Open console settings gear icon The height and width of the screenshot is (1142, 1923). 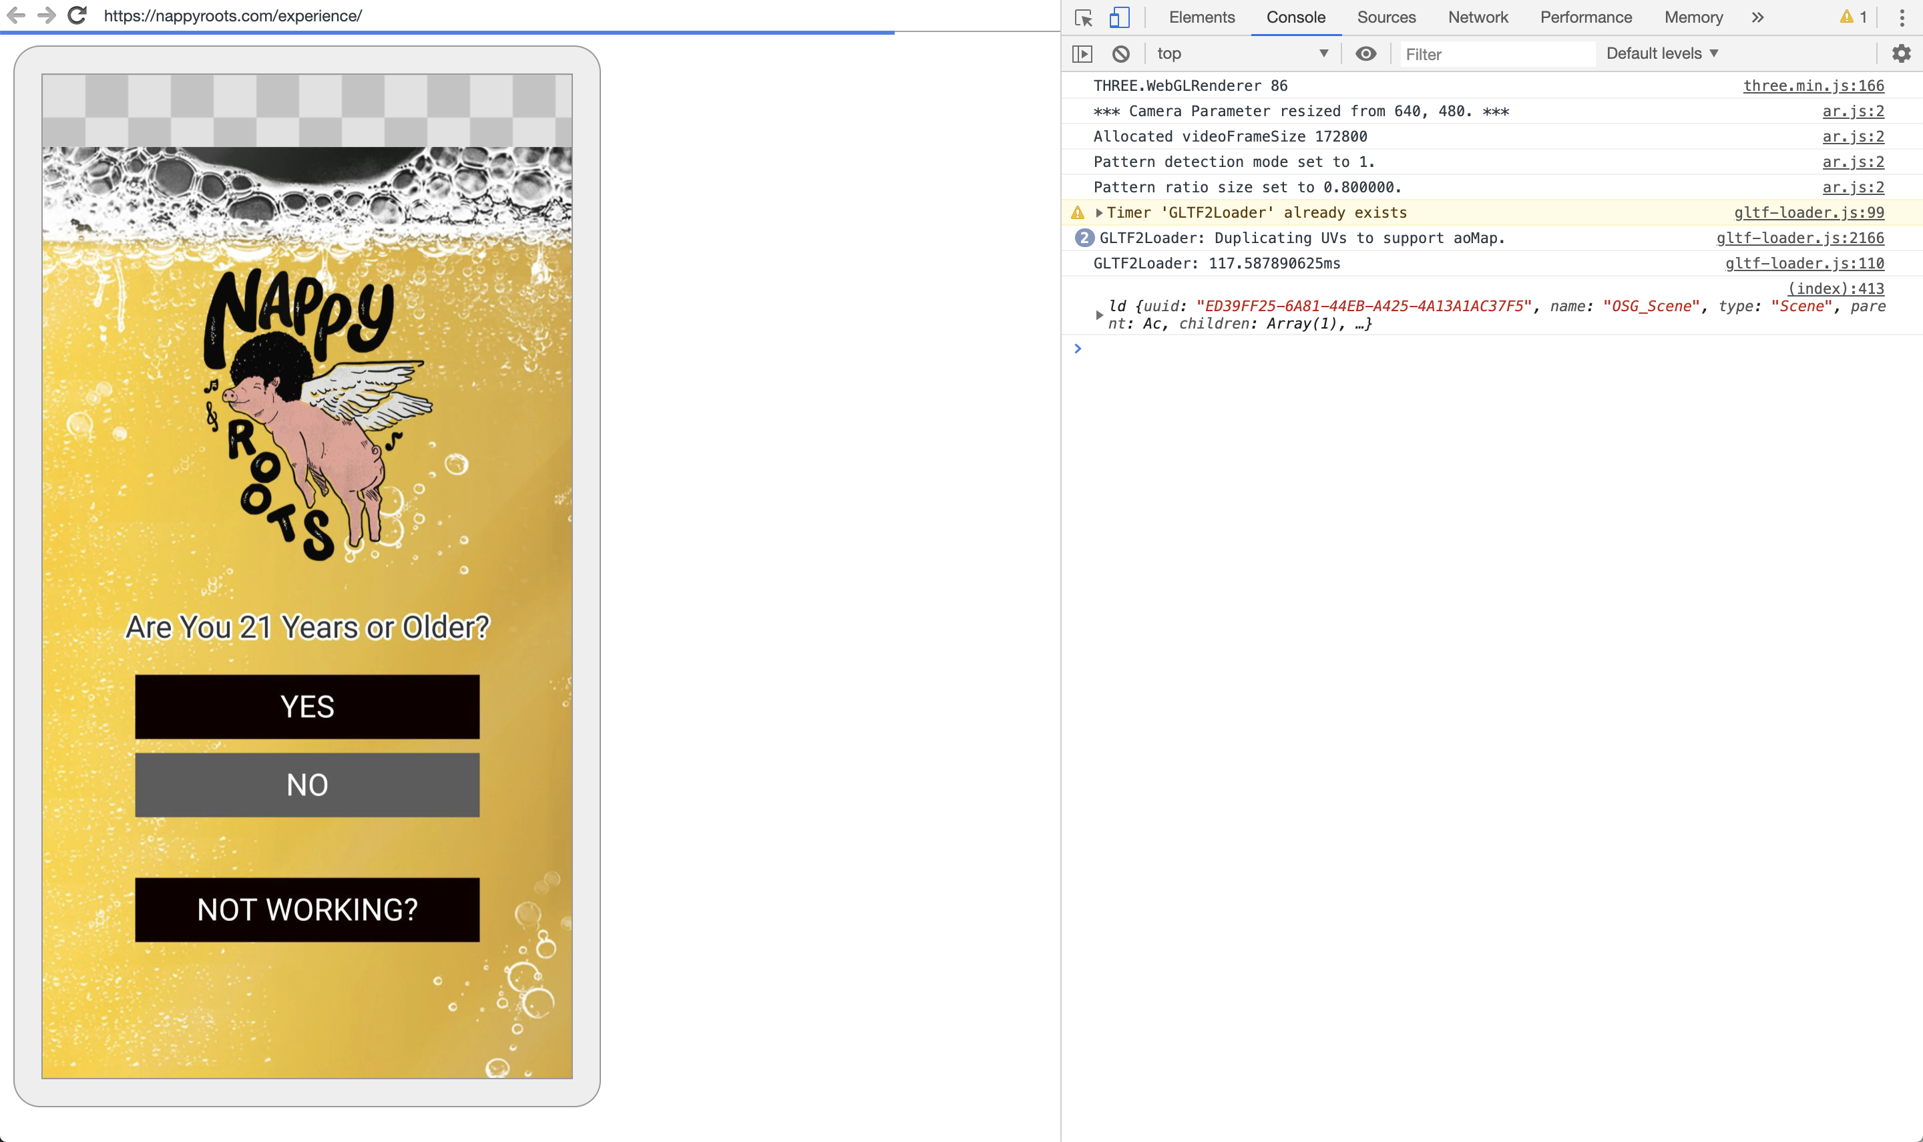(1902, 53)
